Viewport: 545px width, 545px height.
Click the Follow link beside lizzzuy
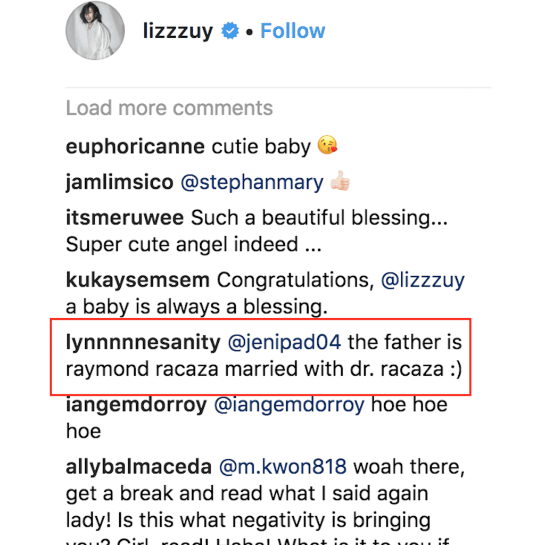(x=292, y=31)
